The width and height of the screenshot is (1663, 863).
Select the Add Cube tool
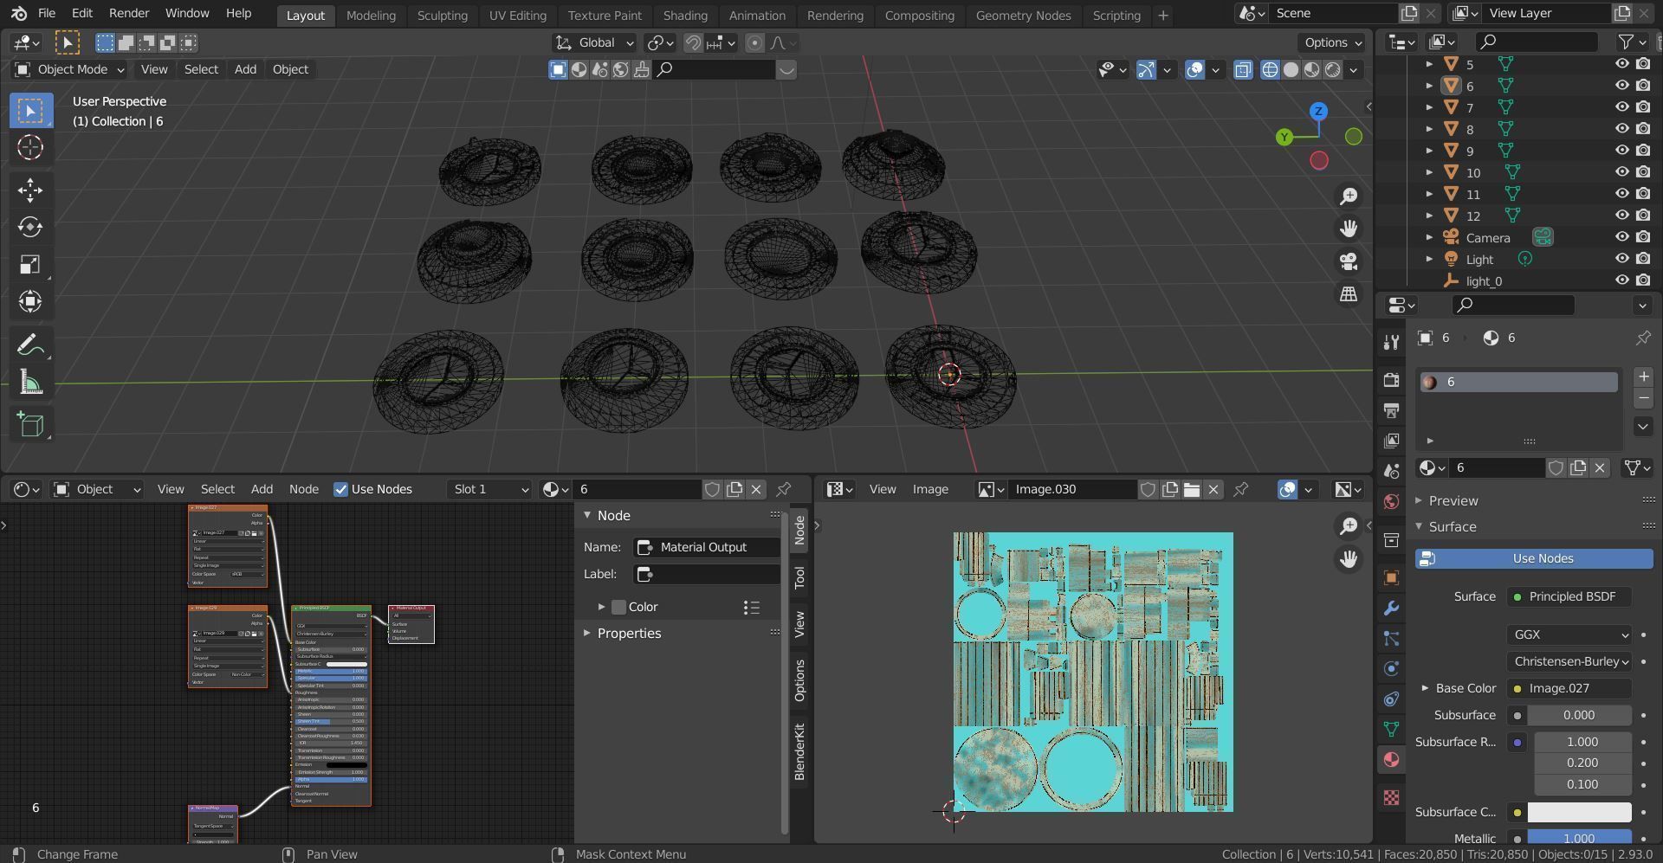(30, 424)
